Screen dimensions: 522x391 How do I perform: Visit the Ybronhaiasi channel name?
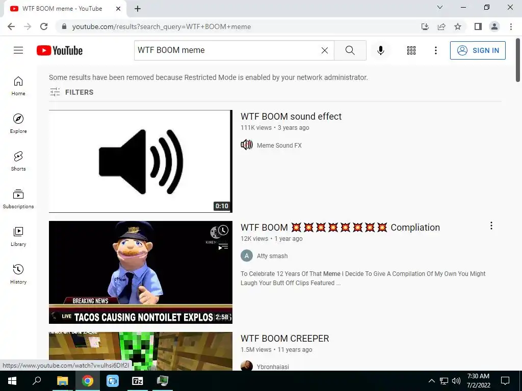point(273,367)
